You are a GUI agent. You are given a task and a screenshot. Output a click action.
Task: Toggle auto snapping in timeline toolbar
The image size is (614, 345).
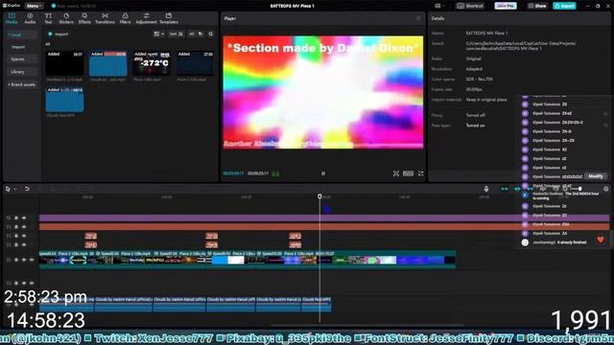point(517,189)
